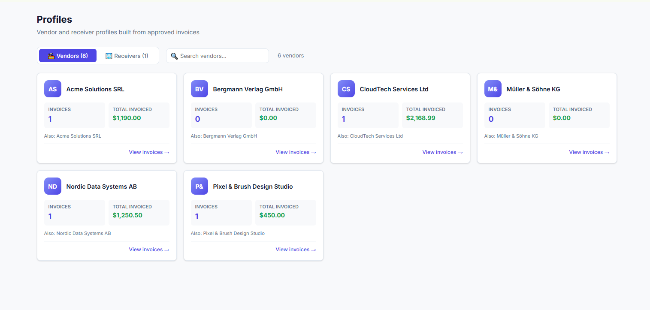Click the AS avatar for Acme Solutions
The height and width of the screenshot is (310, 650).
53,89
